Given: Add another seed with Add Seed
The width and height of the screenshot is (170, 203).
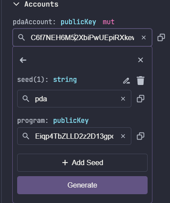Looking at the screenshot, I should (82, 162).
